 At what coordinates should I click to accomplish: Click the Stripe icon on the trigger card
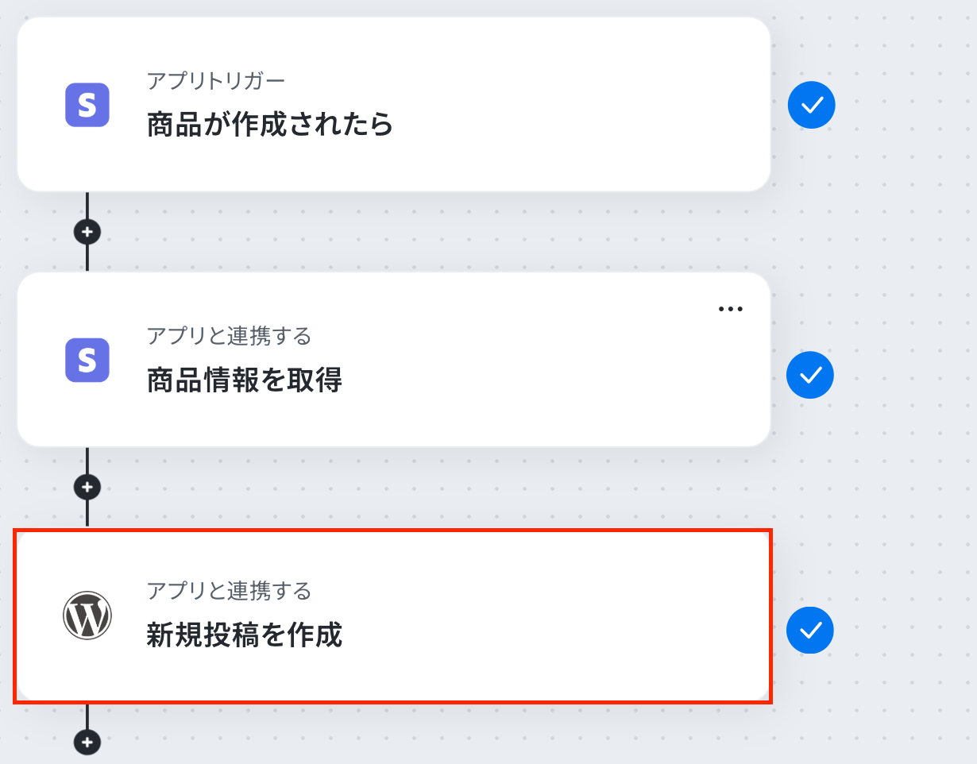click(x=87, y=105)
